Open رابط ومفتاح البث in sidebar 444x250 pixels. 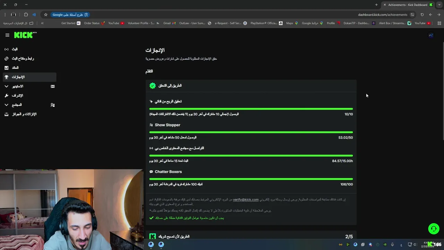click(29, 58)
